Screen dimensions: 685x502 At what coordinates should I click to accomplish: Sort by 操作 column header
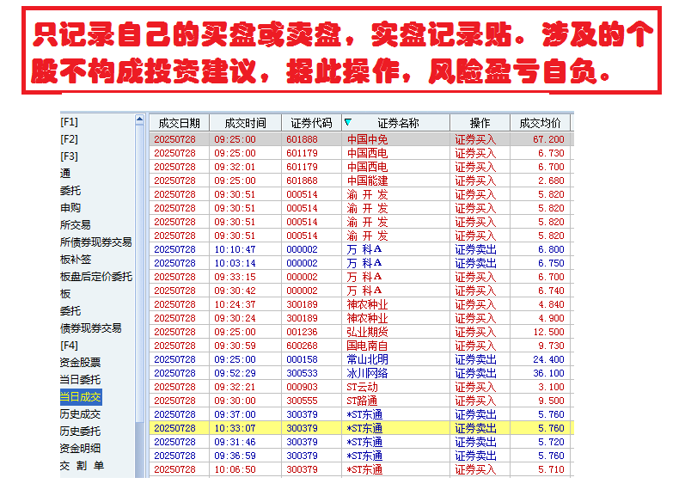click(x=480, y=123)
